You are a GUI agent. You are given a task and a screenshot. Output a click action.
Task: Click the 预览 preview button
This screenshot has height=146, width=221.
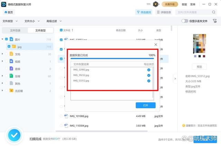(x=199, y=67)
